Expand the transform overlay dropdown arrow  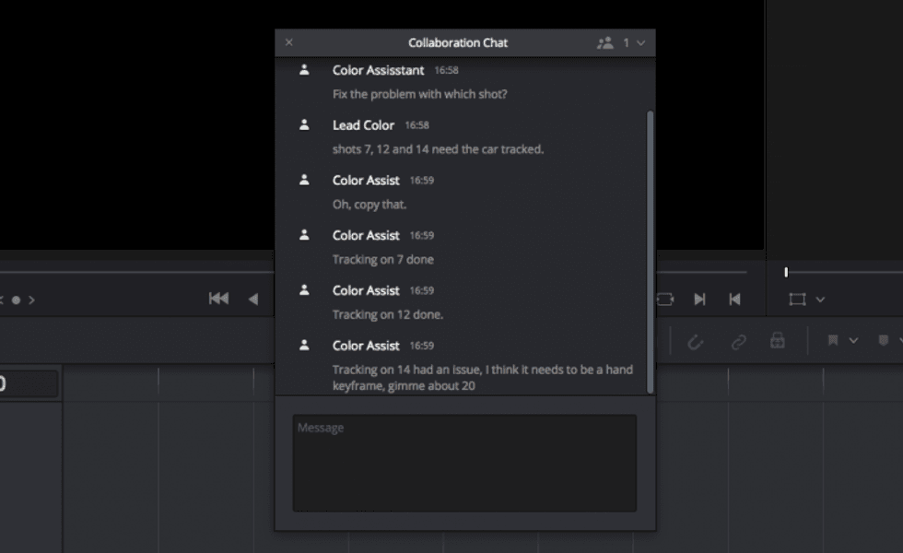coord(821,300)
